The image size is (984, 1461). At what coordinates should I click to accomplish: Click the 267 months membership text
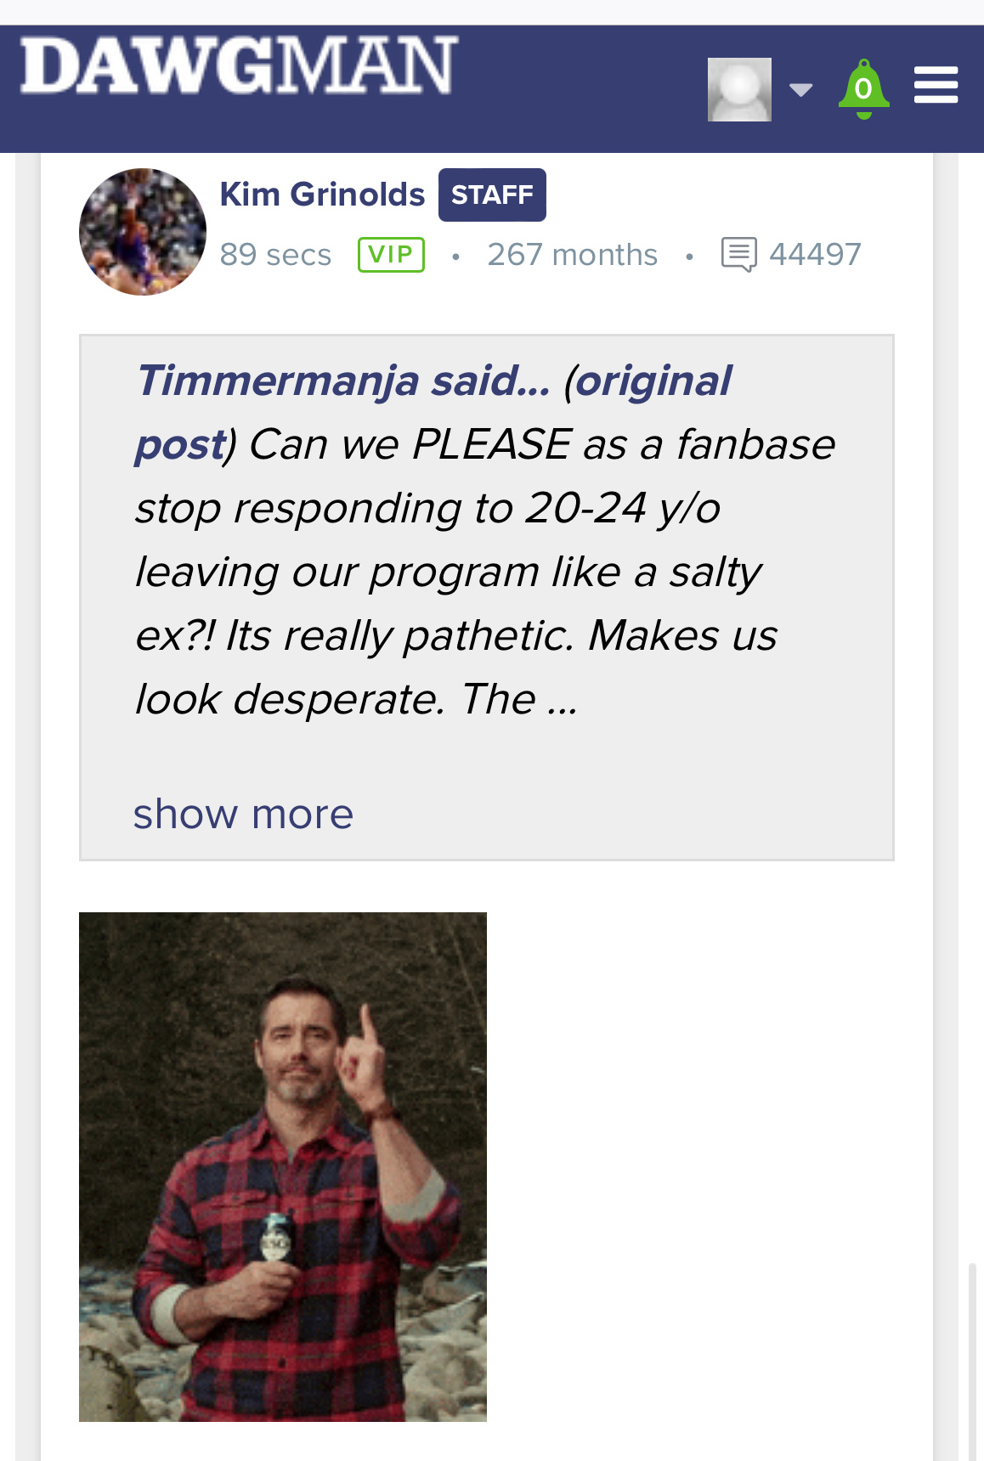(572, 255)
